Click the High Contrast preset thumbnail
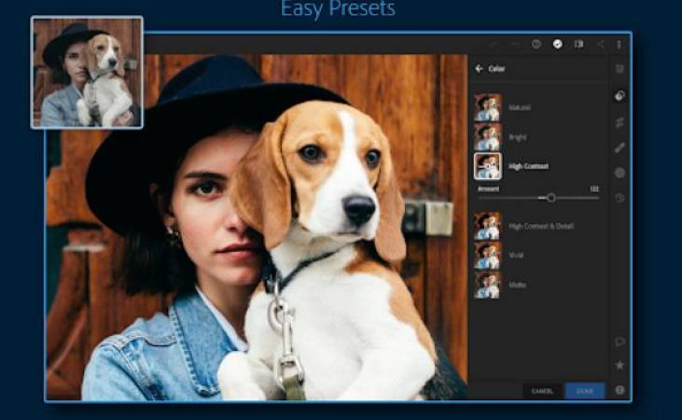This screenshot has height=420, width=682. [x=488, y=166]
